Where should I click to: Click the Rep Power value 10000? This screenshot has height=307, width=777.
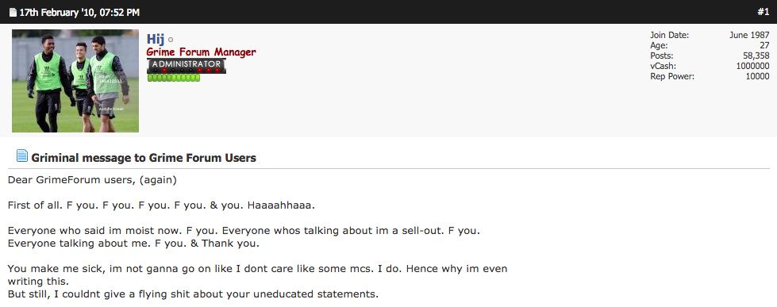pos(758,76)
